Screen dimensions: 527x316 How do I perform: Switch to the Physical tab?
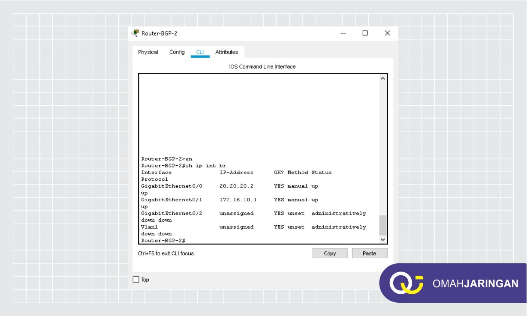(x=148, y=52)
